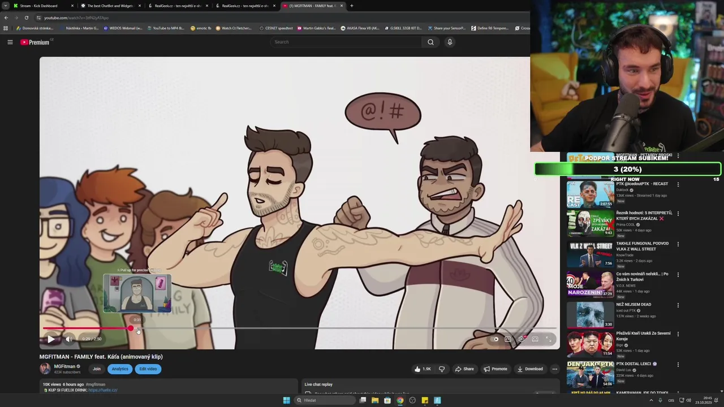Click the red playhead scrubber handle
Image resolution: width=724 pixels, height=407 pixels.
131,328
